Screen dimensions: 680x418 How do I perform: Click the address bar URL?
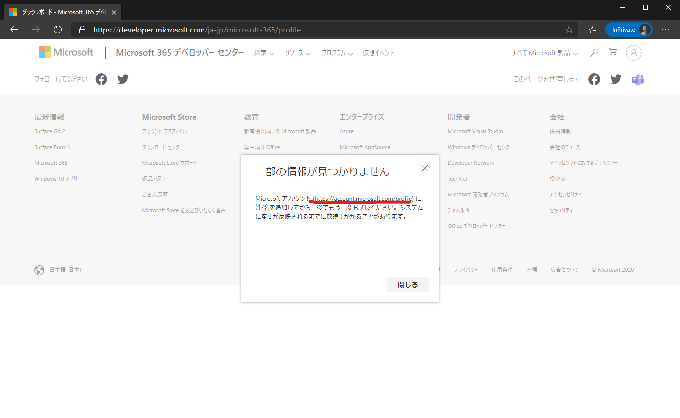(197, 30)
